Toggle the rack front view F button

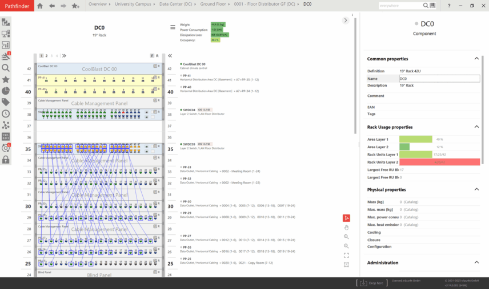[152, 56]
